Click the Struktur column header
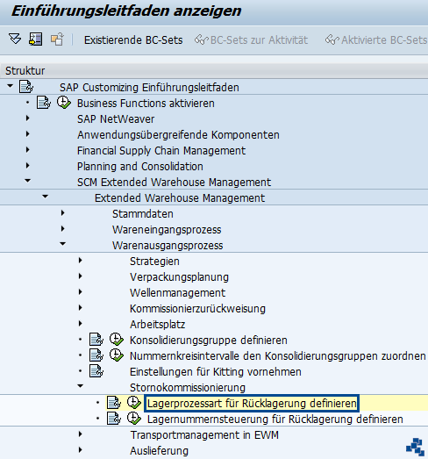The image size is (428, 459). (x=214, y=70)
